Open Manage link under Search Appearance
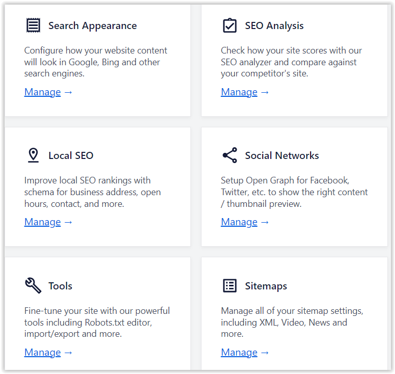 pos(43,92)
